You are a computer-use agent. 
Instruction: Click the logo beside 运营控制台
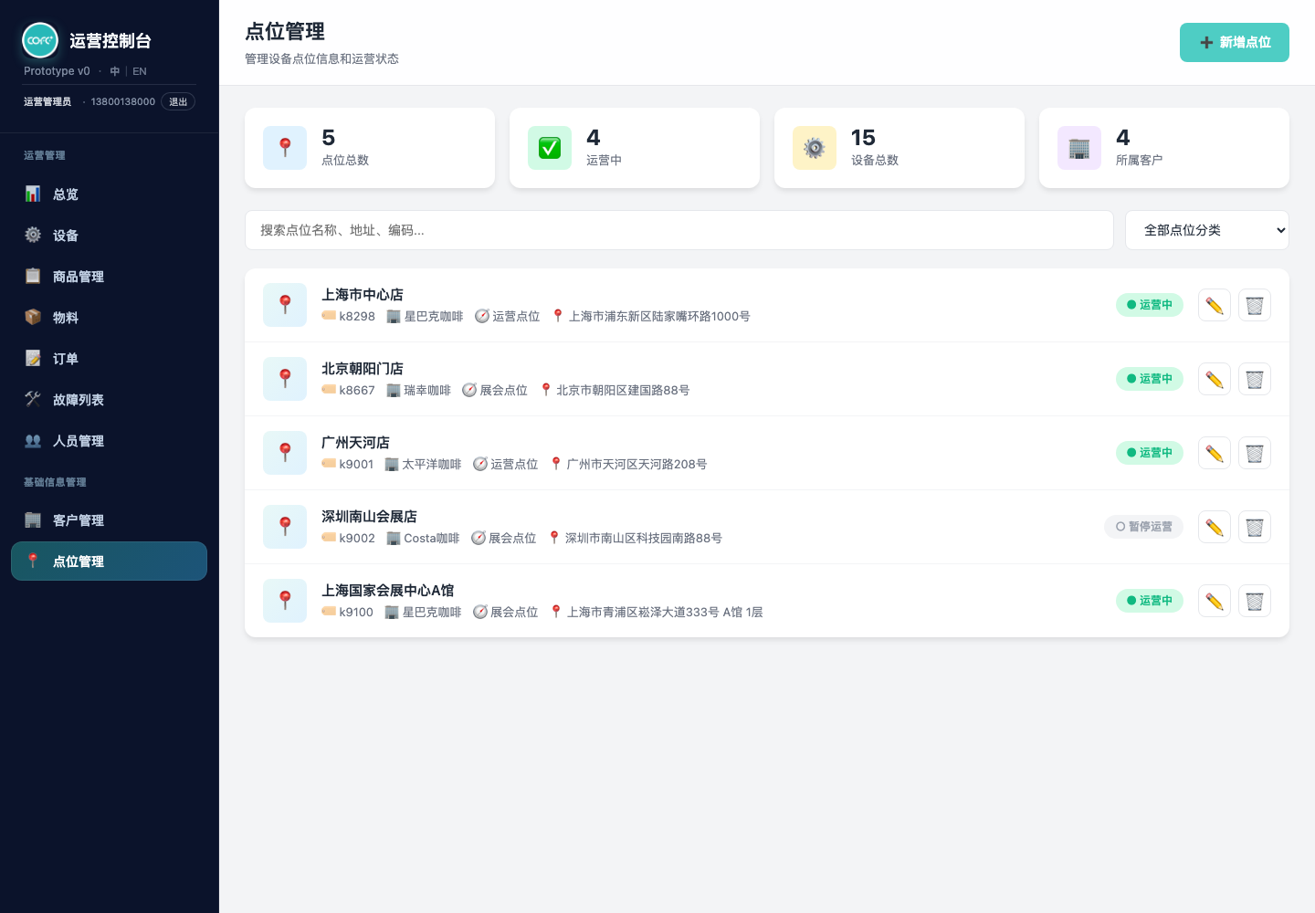click(x=40, y=40)
